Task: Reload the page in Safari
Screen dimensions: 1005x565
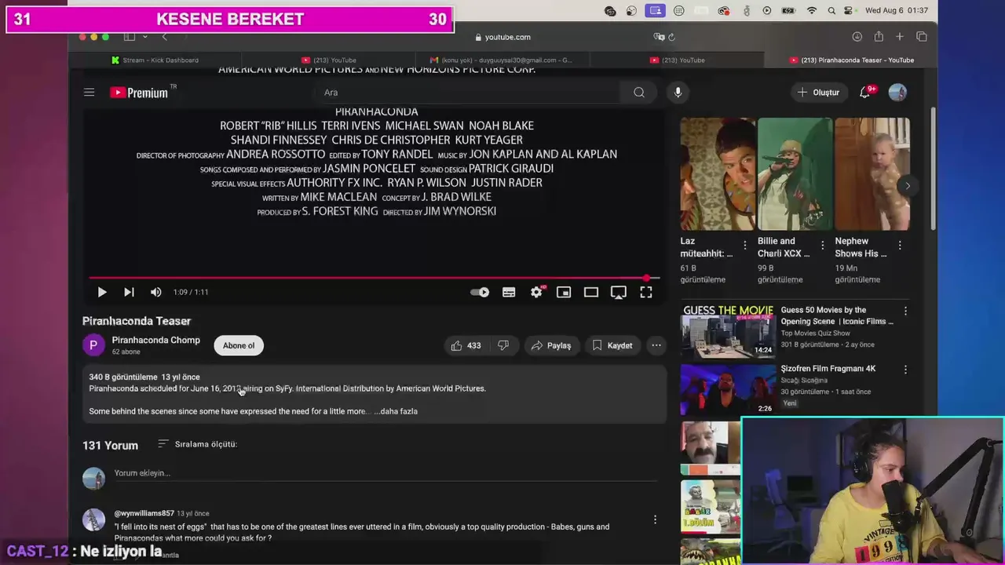Action: (671, 37)
